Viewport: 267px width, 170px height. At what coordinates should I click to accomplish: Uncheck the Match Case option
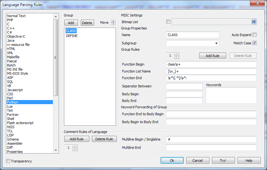pos(254,43)
